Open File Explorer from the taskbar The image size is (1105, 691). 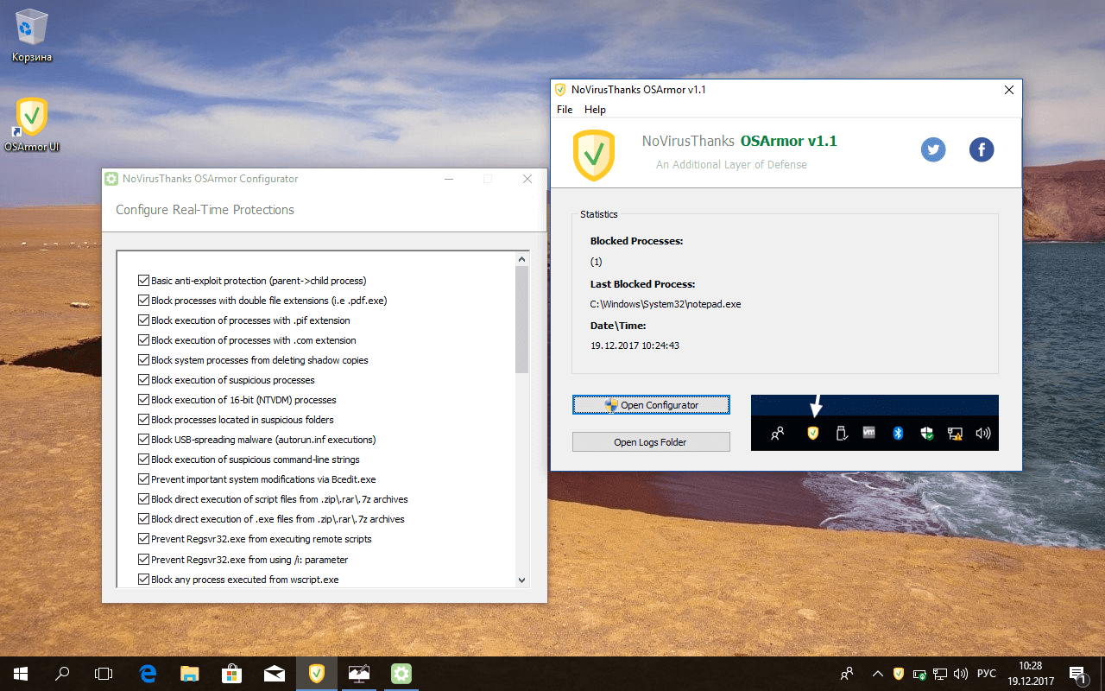click(190, 674)
